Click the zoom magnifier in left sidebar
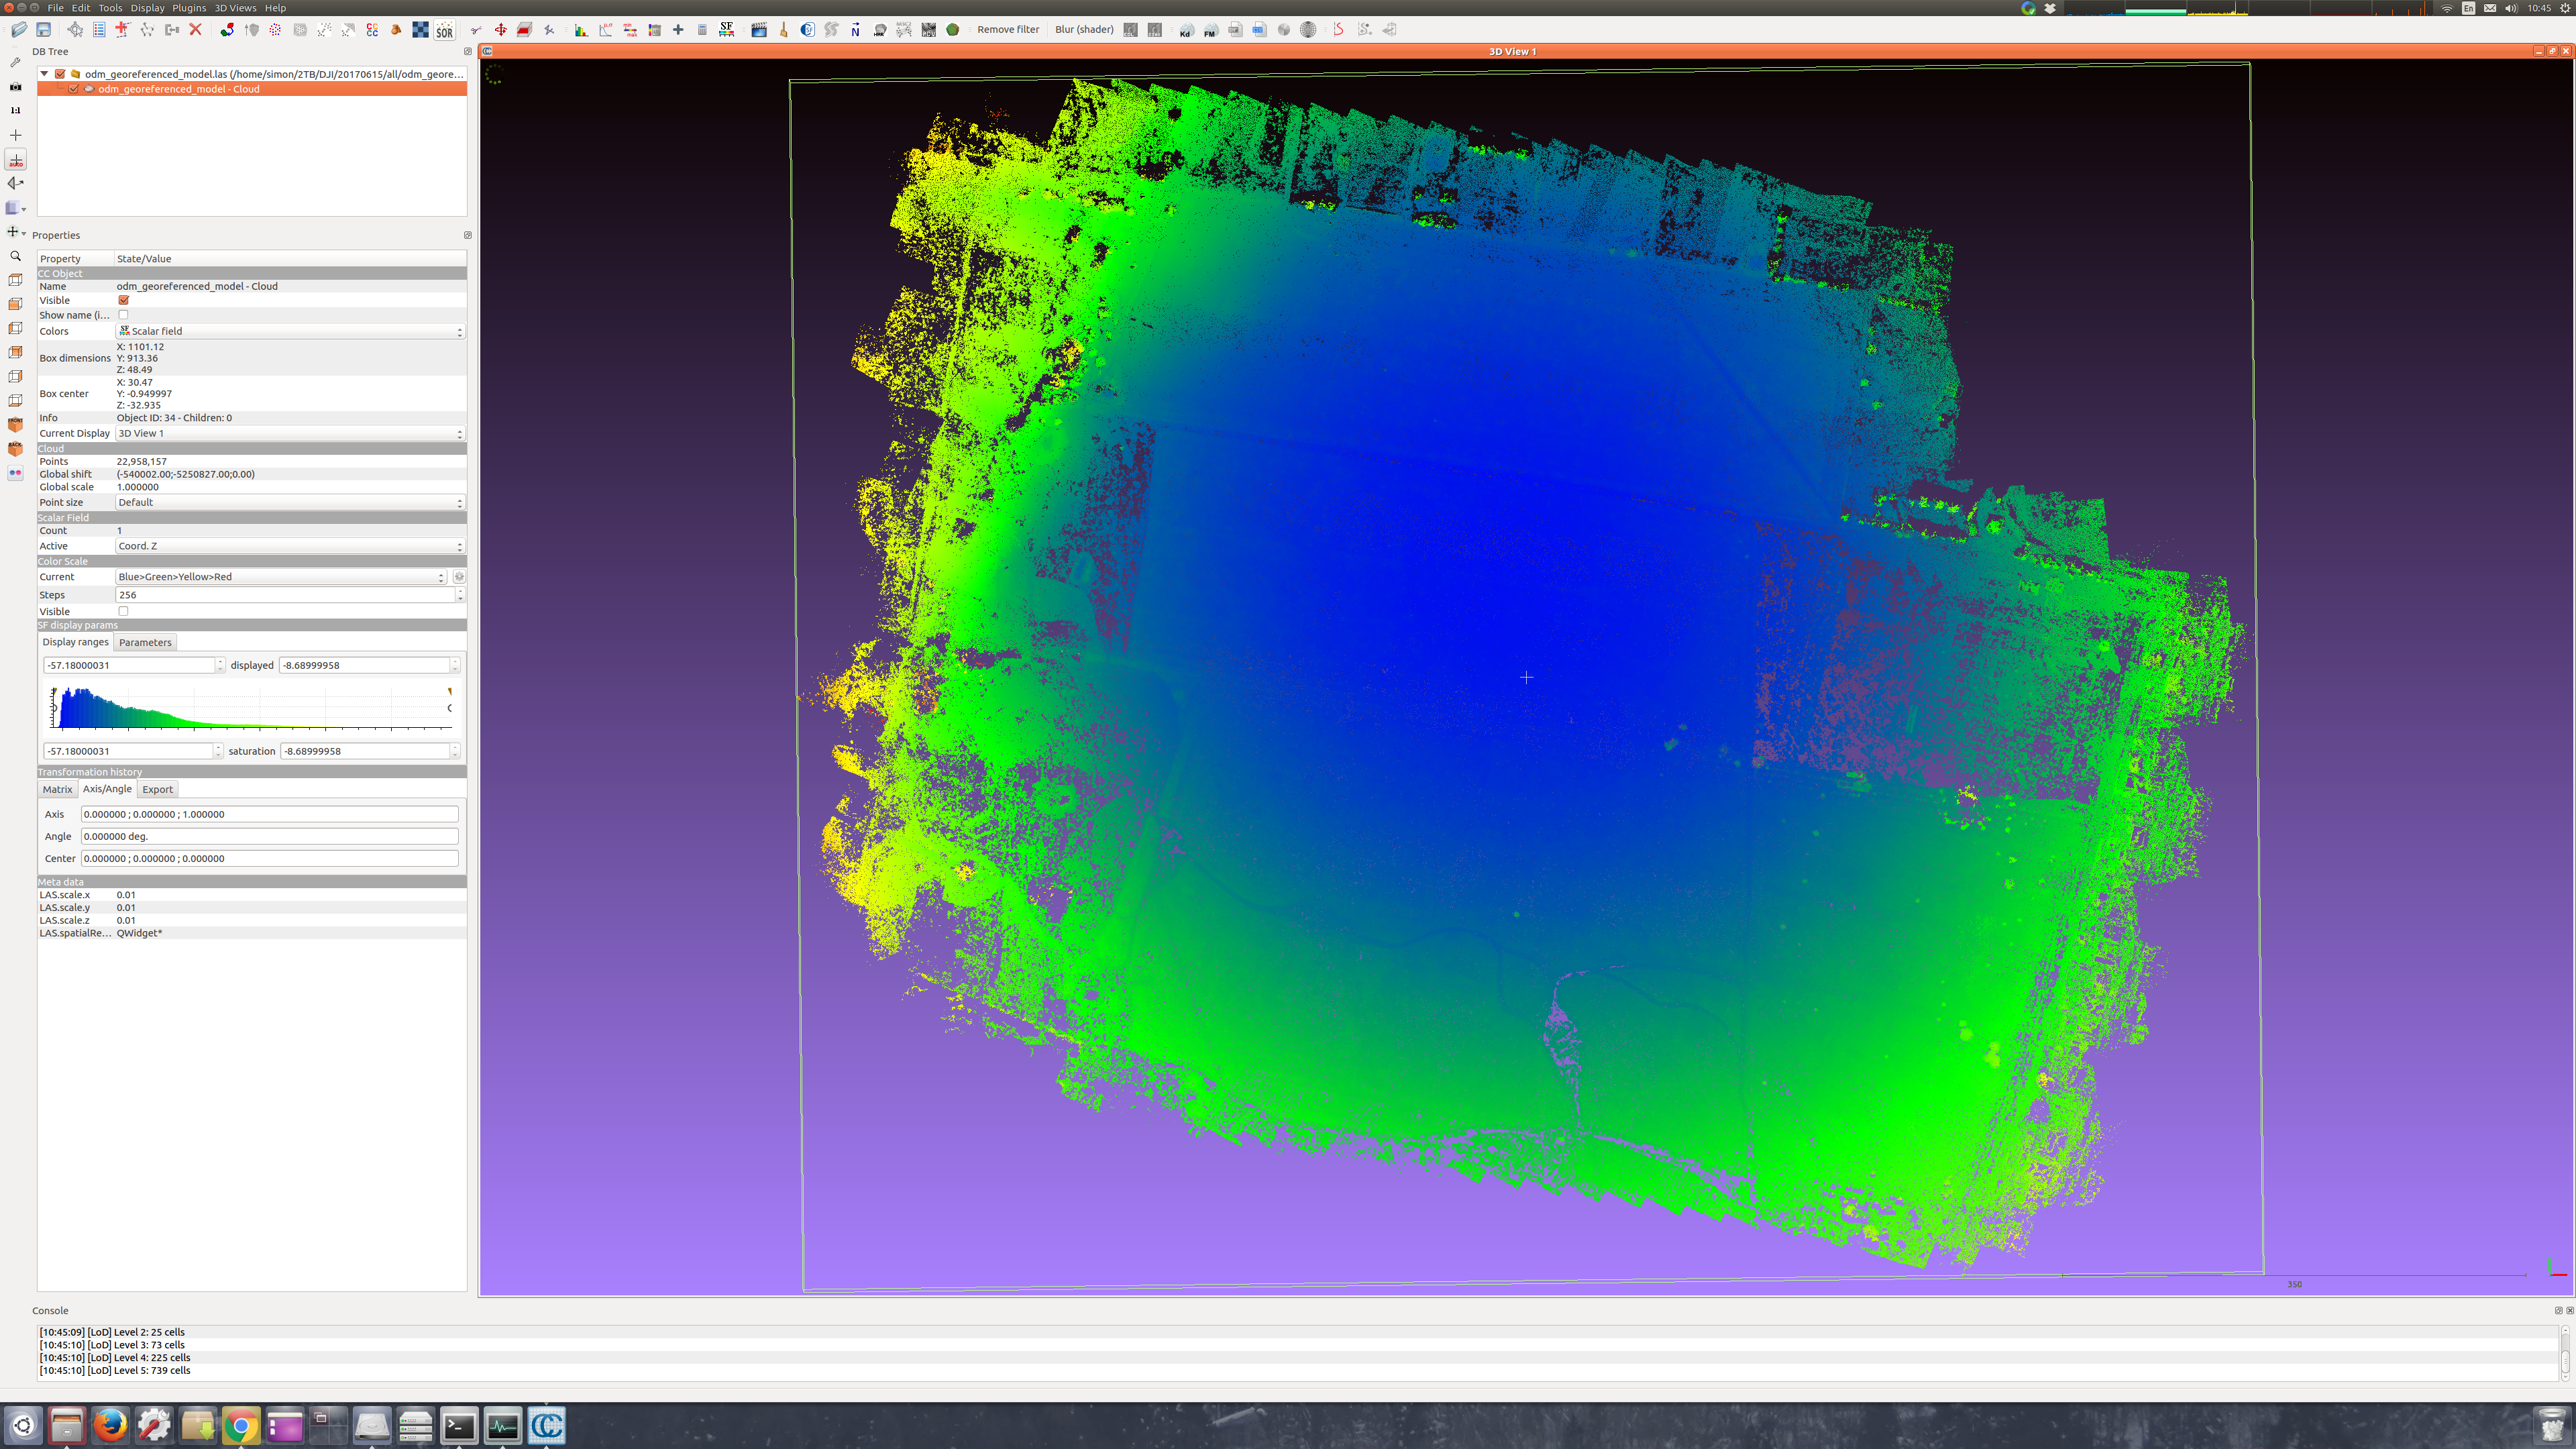 coord(15,256)
